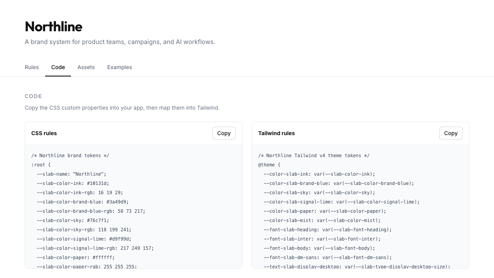The image size is (494, 278).
Task: Click the 'Northline Tailwind v4 theme tokens' comment
Action: [x=314, y=156]
